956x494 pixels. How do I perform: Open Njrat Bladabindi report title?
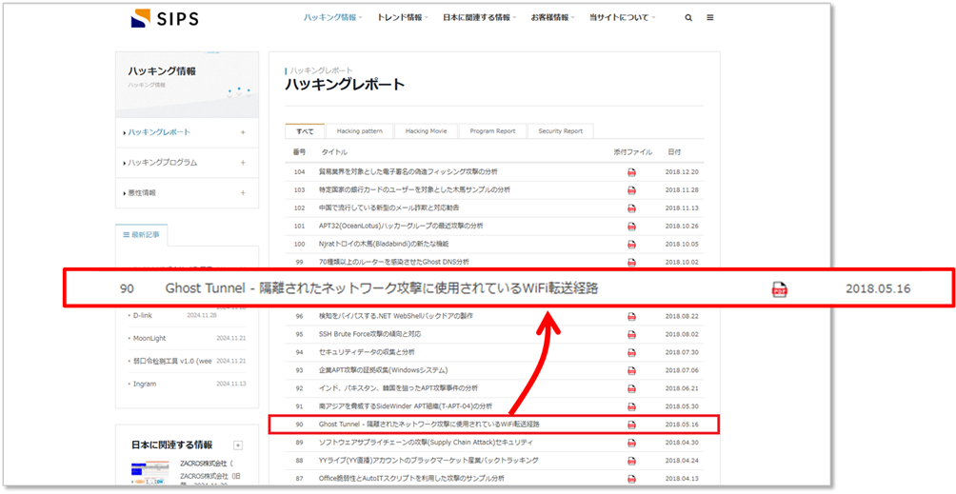click(384, 244)
